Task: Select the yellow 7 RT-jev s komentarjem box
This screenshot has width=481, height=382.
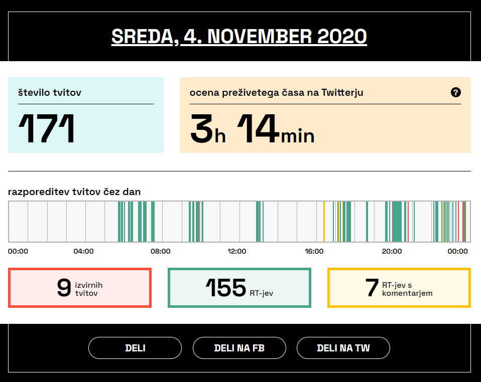Action: (399, 288)
